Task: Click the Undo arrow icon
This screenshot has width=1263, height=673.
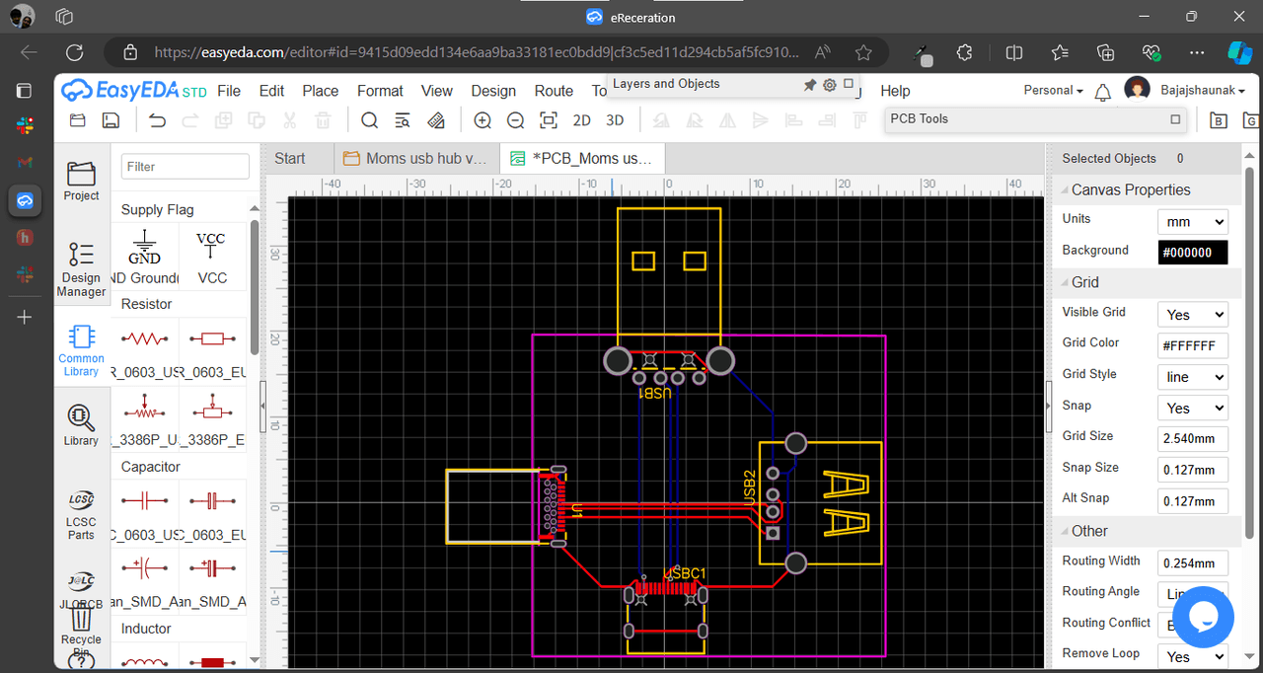Action: tap(157, 120)
